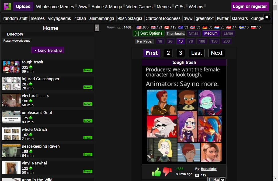Click the Netherlands flag viewer count
Screen dimensions: 278x181
click(x=219, y=27)
